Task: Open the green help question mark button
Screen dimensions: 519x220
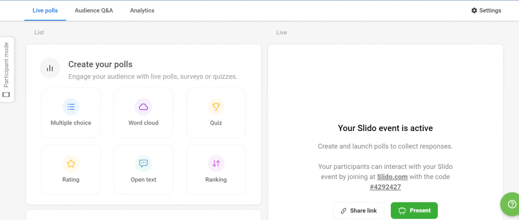Action: 509,204
